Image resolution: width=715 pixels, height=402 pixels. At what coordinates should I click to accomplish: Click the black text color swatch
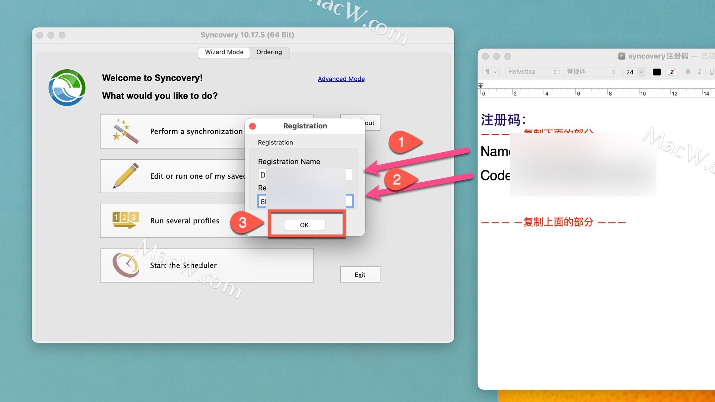657,72
